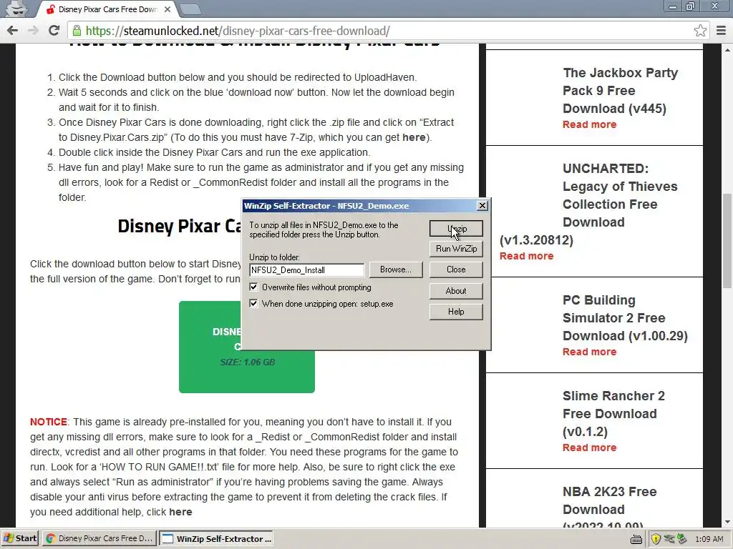Click the green padlock security icon
733x549 pixels.
coord(77,31)
